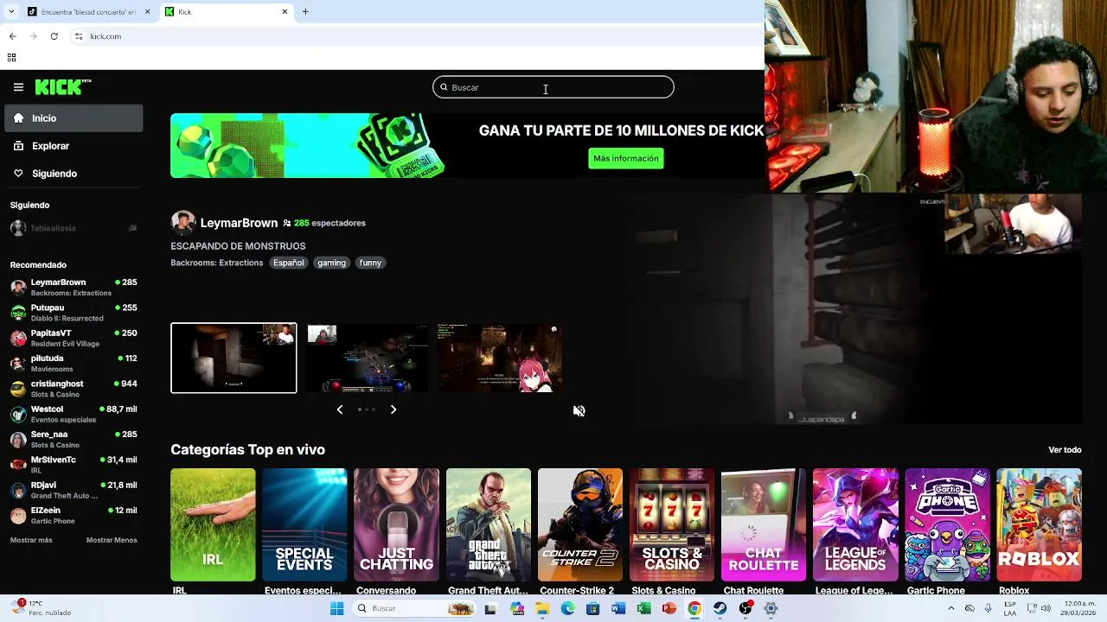Open Word from the taskbar
This screenshot has width=1107, height=622.
[x=618, y=608]
